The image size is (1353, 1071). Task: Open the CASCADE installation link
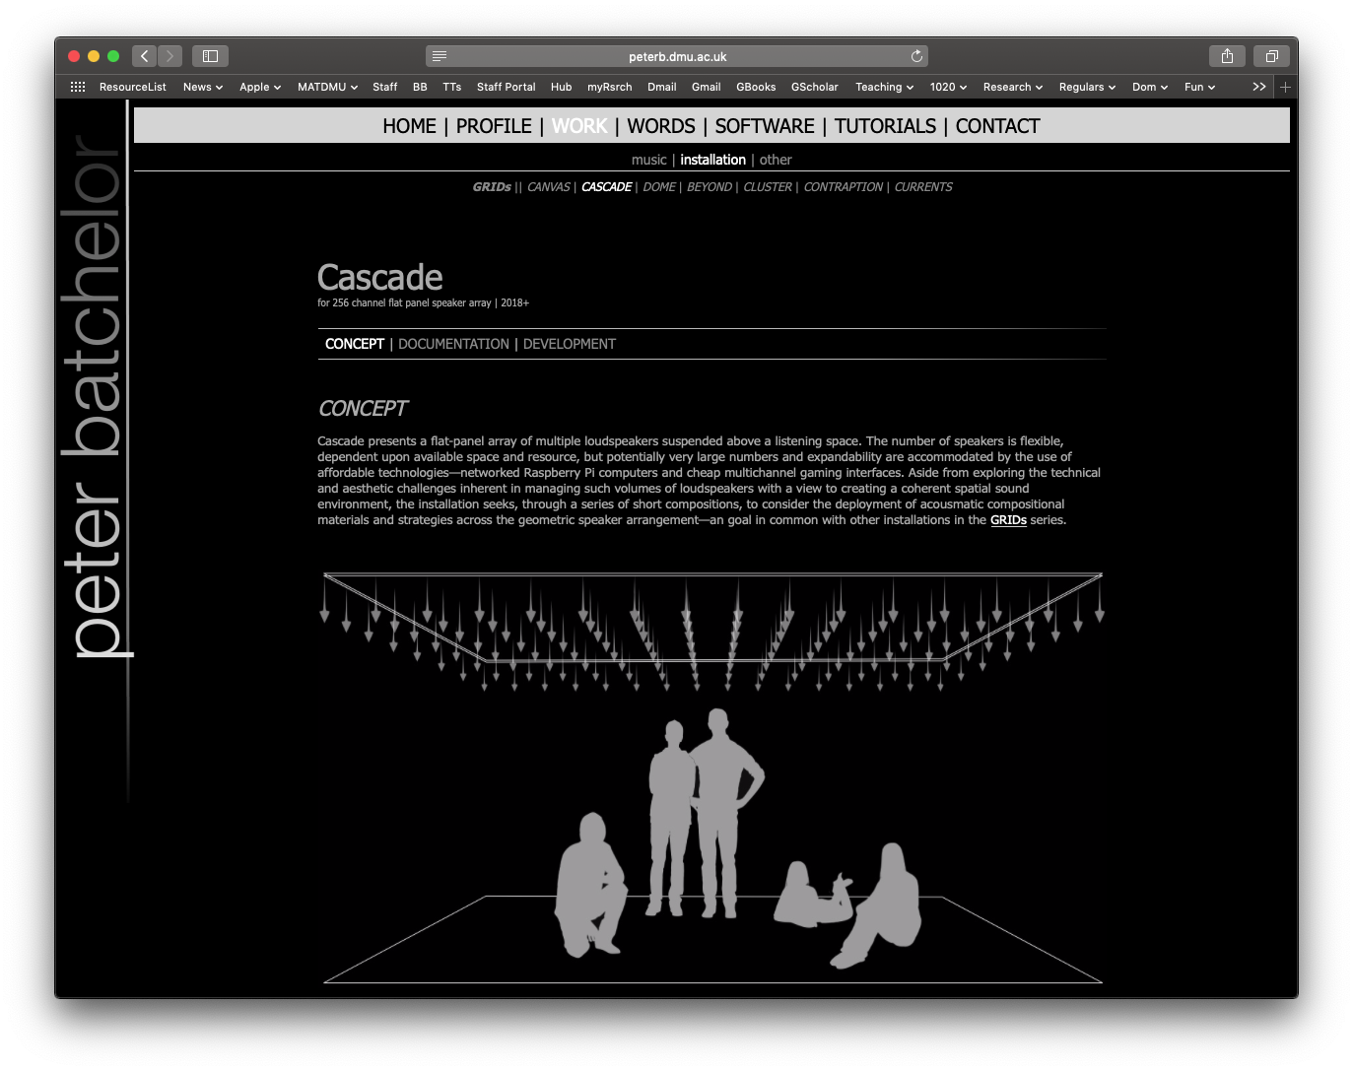click(x=606, y=187)
